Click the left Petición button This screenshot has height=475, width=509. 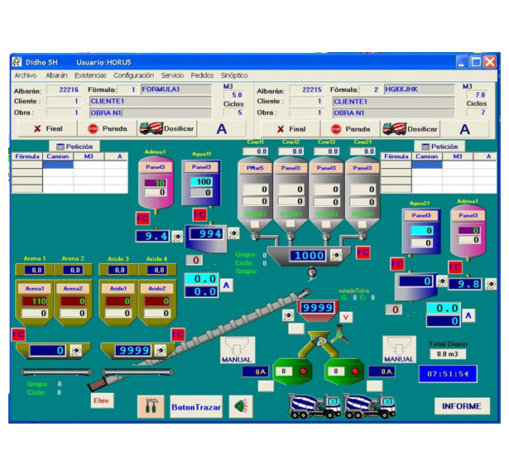point(74,146)
